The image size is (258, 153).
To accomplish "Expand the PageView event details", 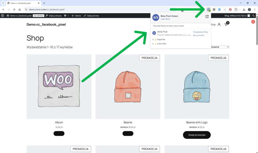I will click(153, 39).
